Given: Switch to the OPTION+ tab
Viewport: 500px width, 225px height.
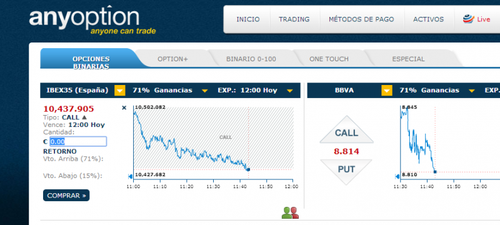Looking at the screenshot, I should click(173, 59).
